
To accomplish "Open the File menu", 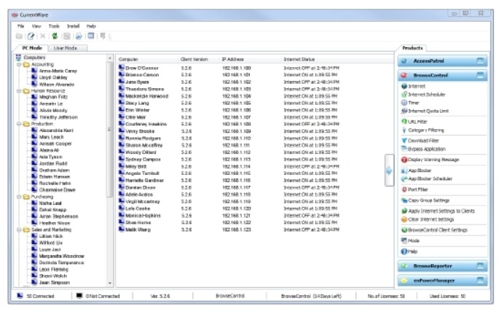I will [20, 26].
